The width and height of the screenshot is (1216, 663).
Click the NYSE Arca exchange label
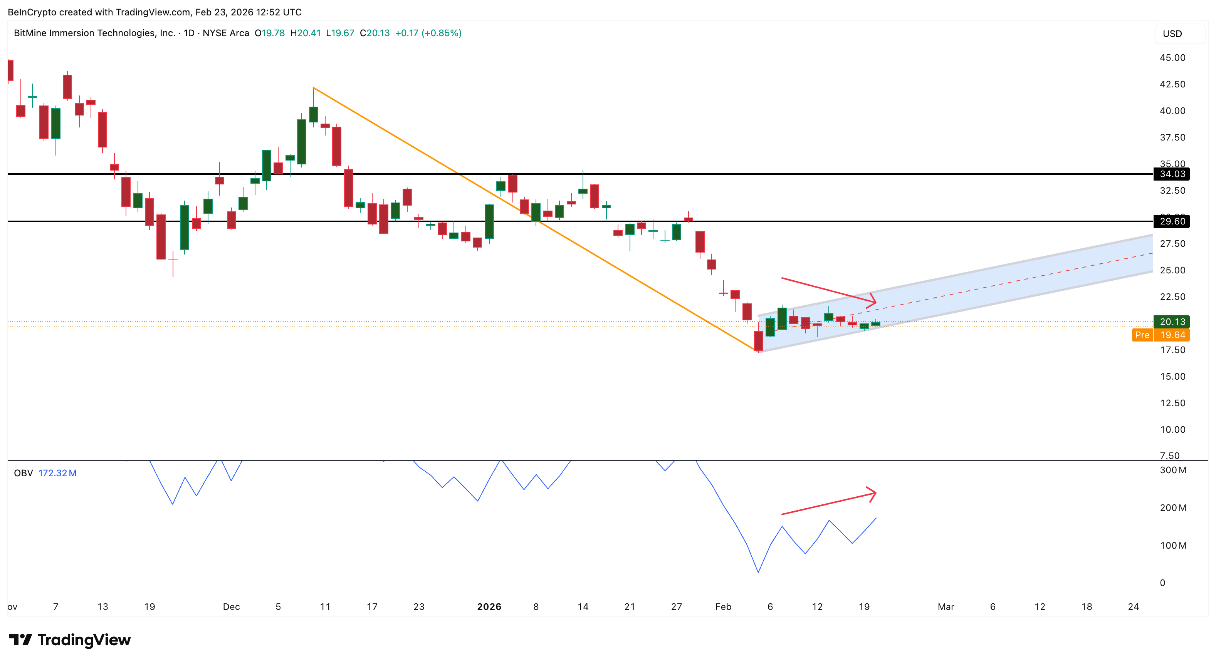tap(226, 33)
